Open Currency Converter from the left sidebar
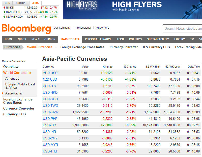The width and height of the screenshot is (202, 157). [x=19, y=108]
